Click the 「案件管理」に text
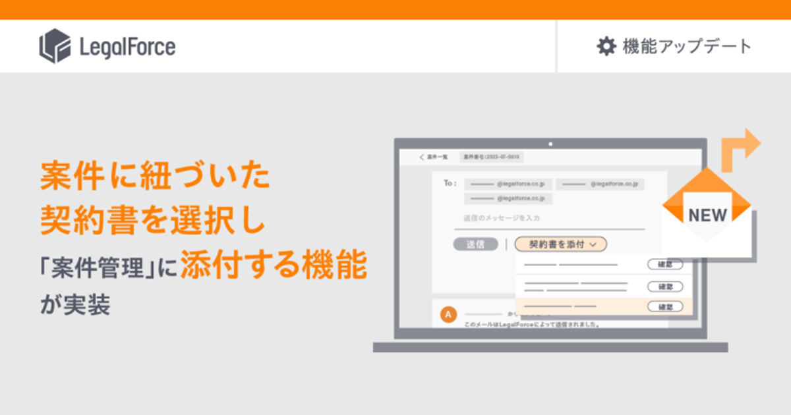This screenshot has height=415, width=791. [109, 269]
